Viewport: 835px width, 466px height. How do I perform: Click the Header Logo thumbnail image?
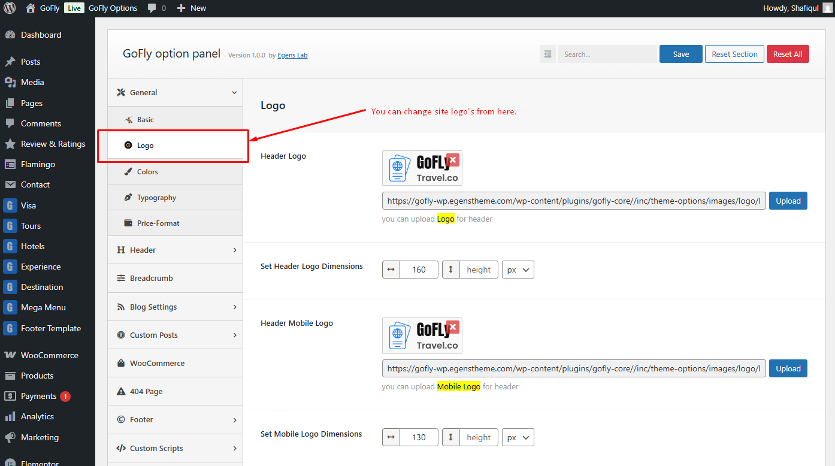[x=422, y=168]
